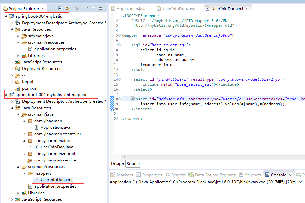
Task: Open the Properties view tab
Action: pos(149,175)
